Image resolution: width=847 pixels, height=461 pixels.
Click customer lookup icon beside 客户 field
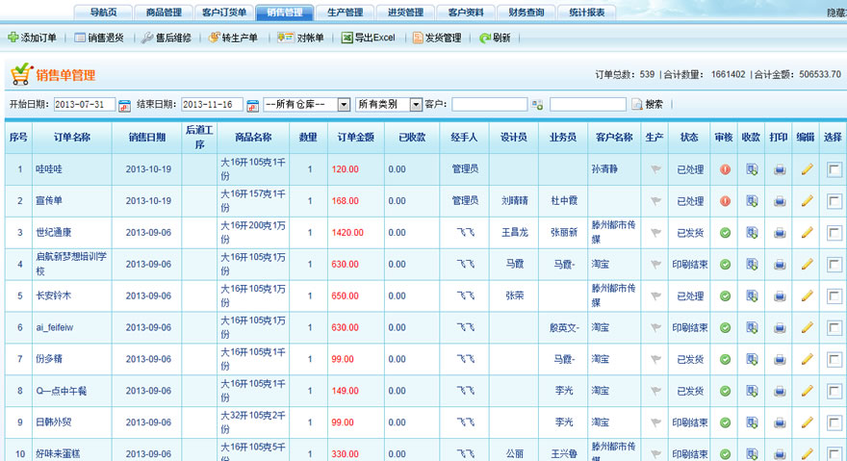click(x=537, y=105)
